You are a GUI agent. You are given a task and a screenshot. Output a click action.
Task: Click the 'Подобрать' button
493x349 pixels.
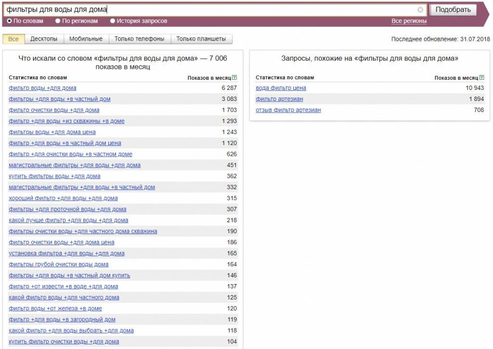pos(453,10)
